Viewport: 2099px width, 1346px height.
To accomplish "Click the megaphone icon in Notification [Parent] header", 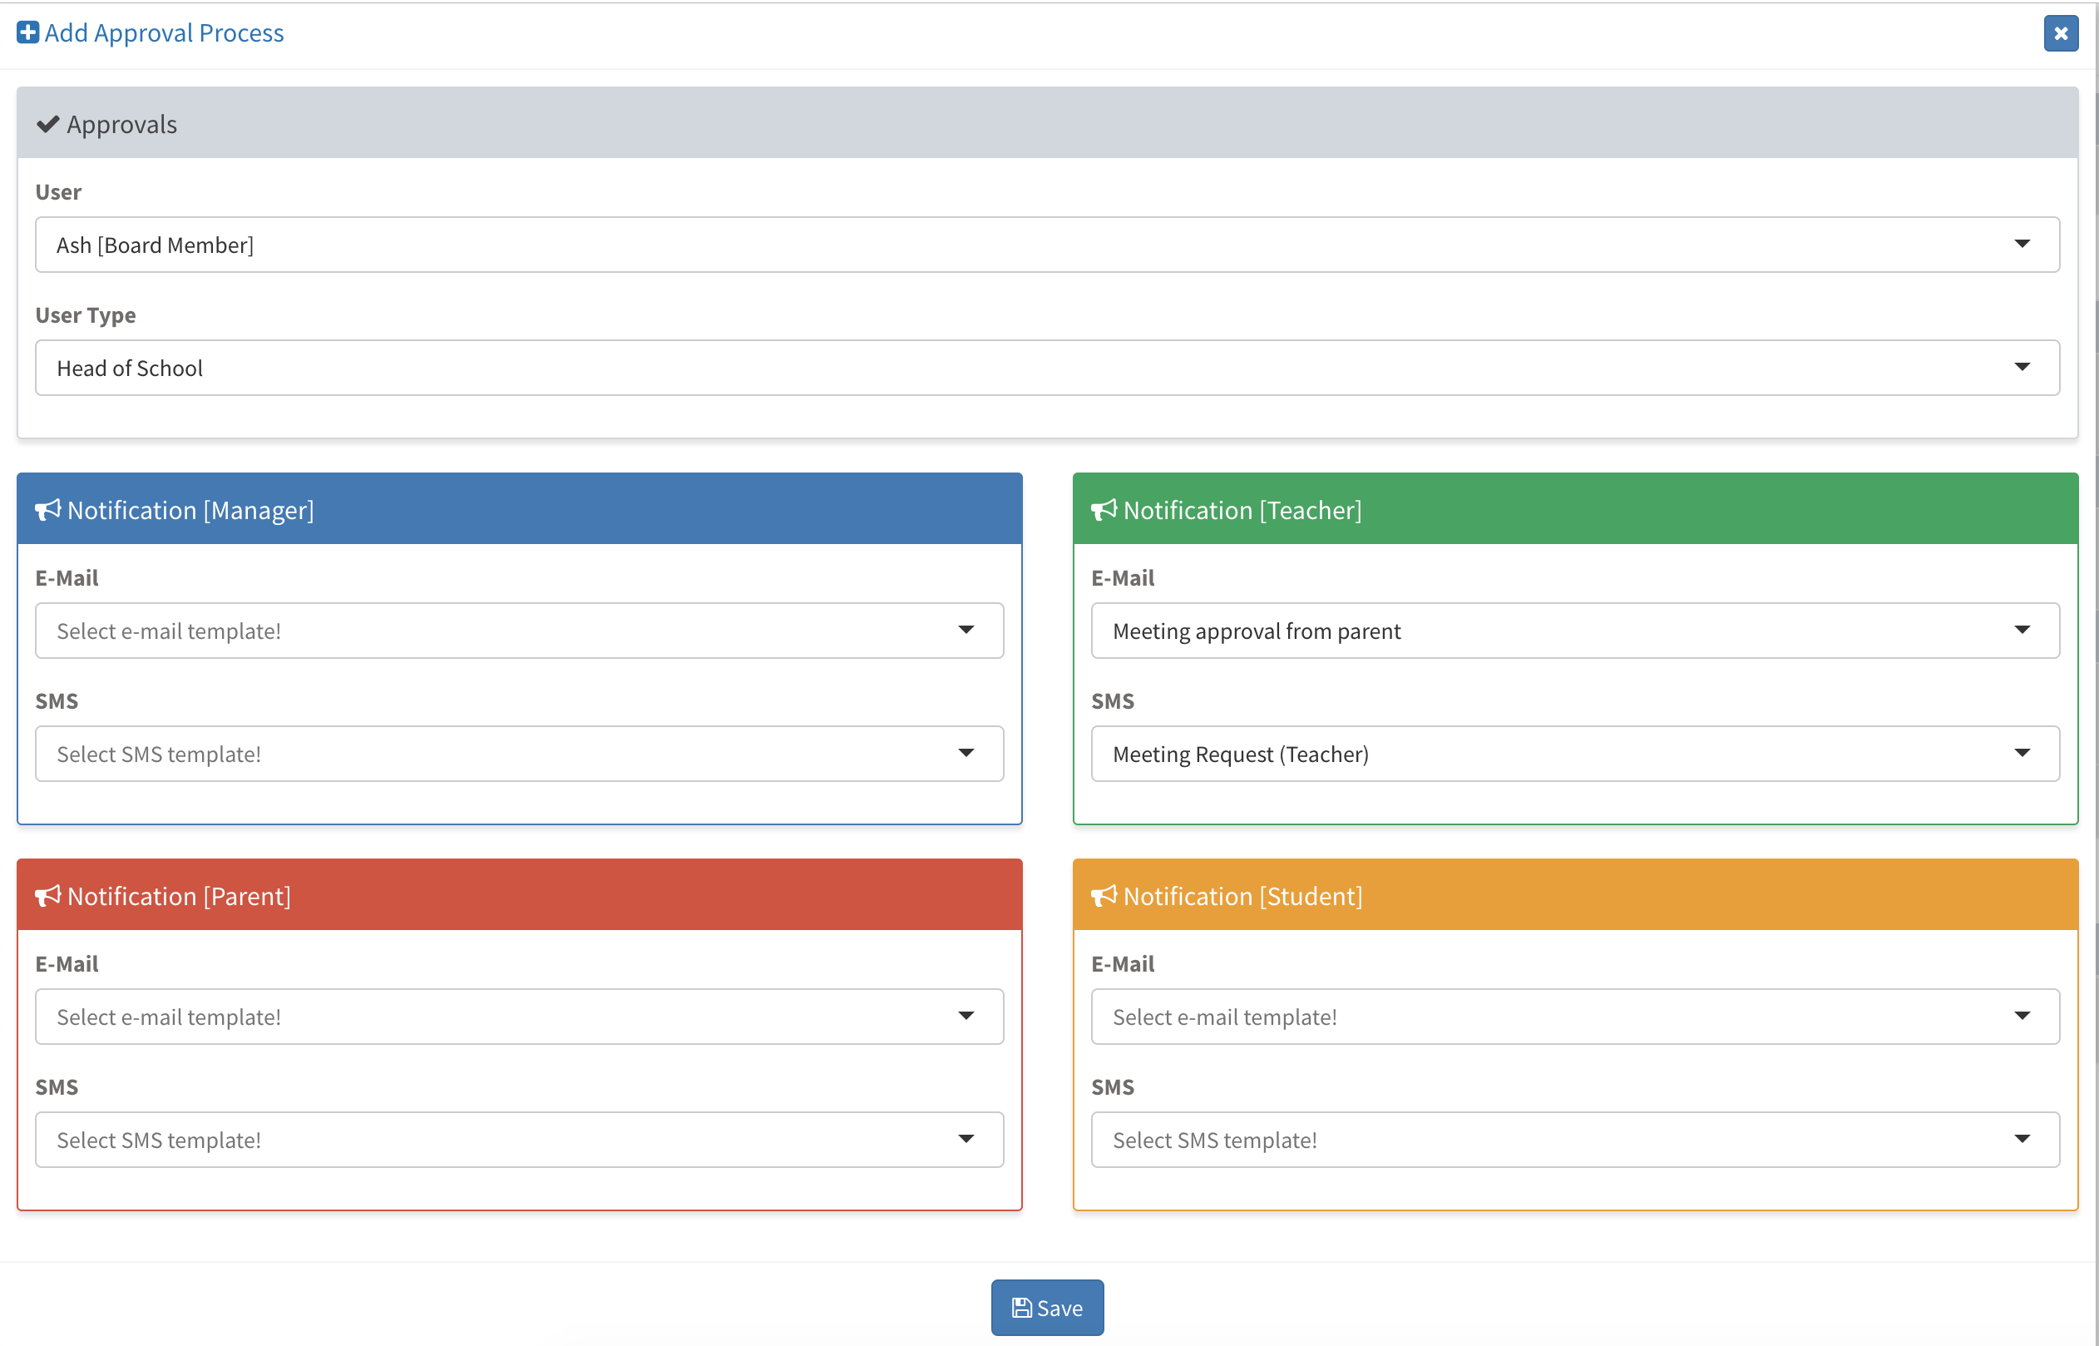I will [x=48, y=896].
